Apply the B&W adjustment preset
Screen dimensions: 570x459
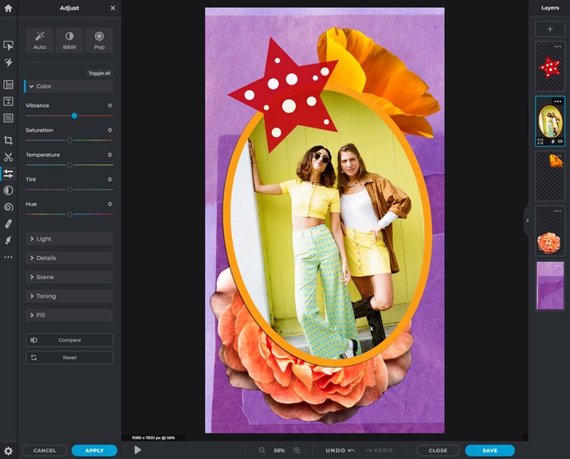click(x=69, y=40)
